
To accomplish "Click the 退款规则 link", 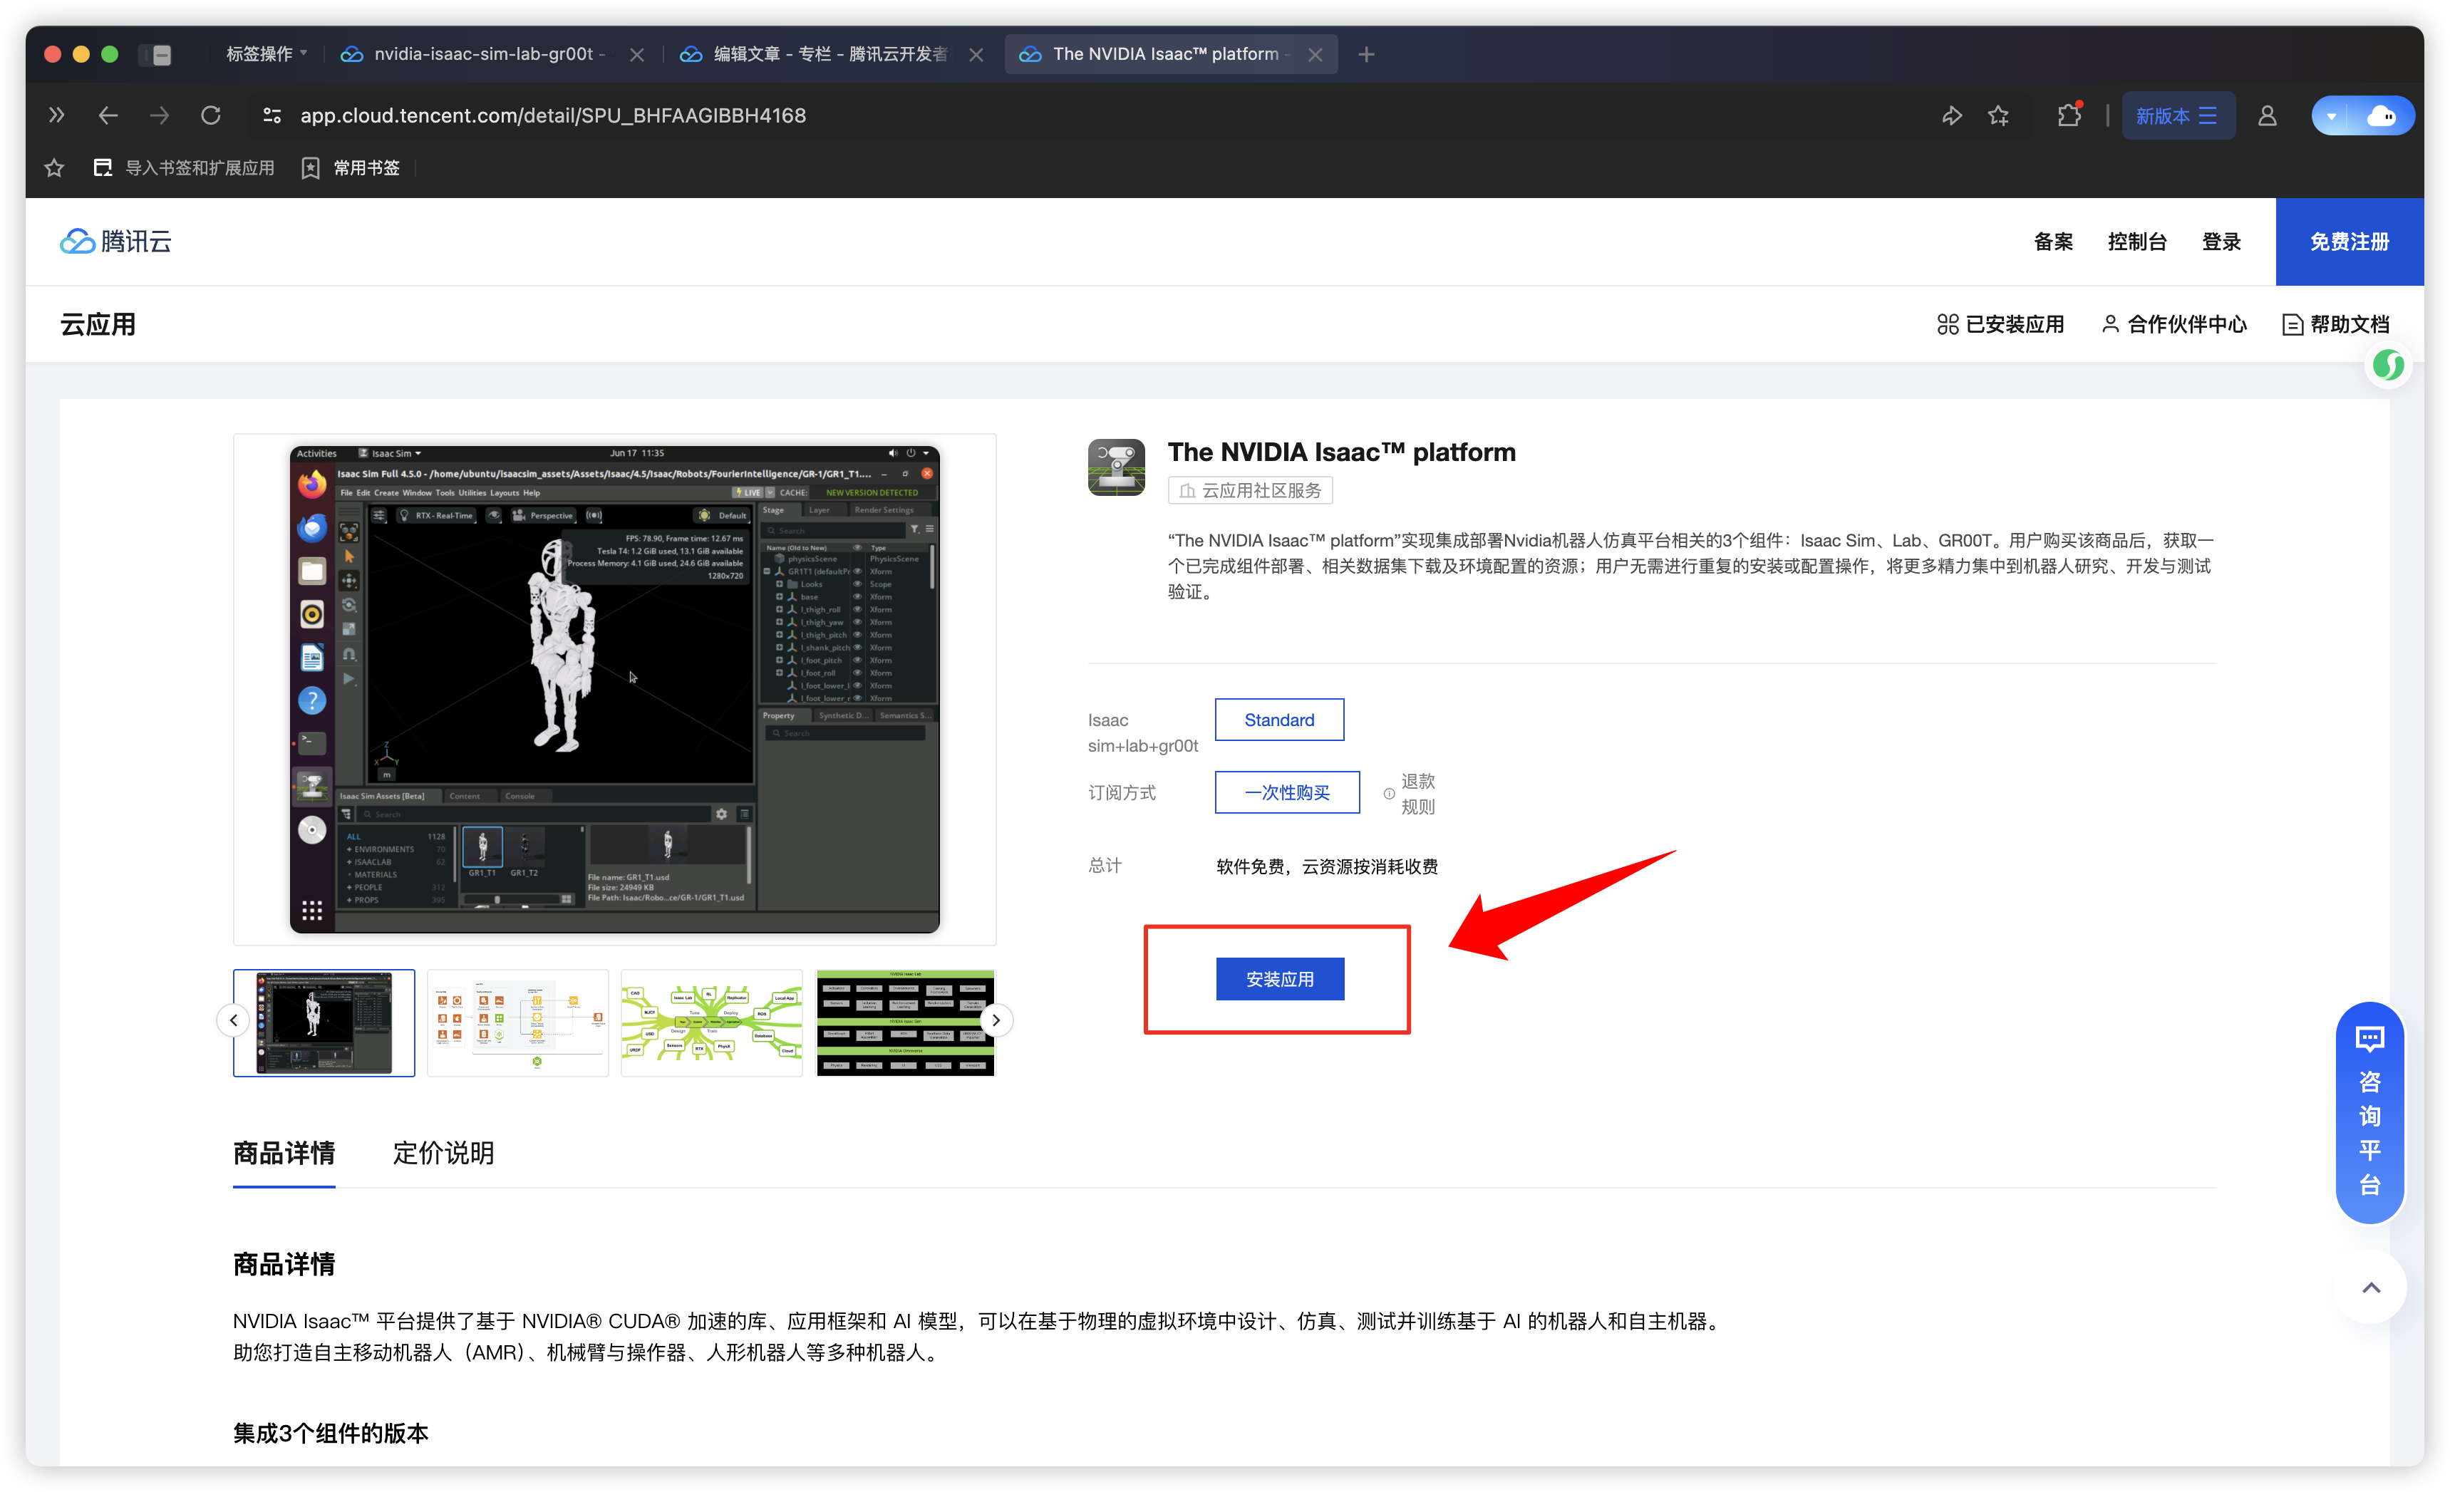I will [x=1418, y=793].
